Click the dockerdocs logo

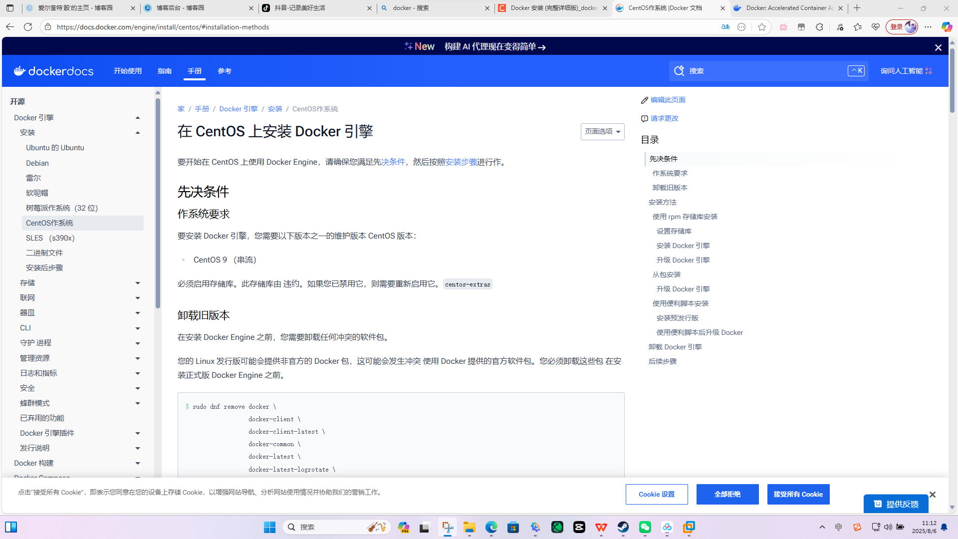53,71
